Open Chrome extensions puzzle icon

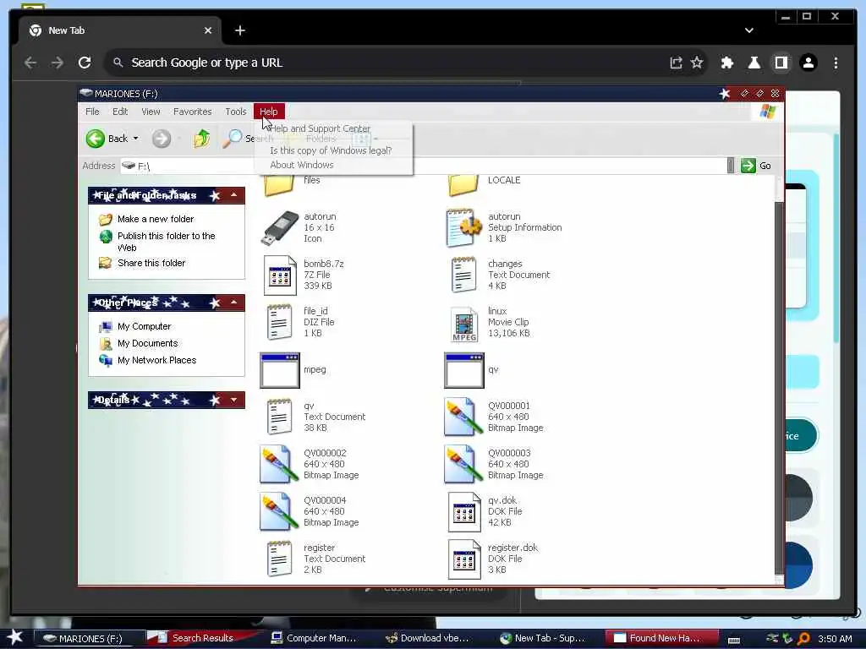click(x=726, y=63)
